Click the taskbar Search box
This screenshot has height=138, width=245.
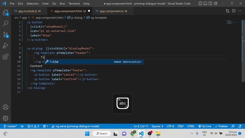[x=102, y=134]
